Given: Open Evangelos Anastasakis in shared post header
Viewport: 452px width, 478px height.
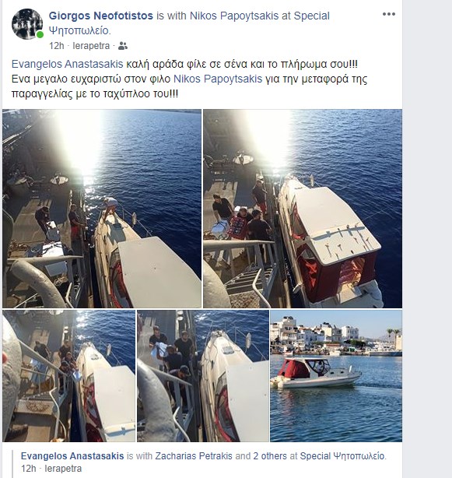Looking at the screenshot, I should coord(72,456).
